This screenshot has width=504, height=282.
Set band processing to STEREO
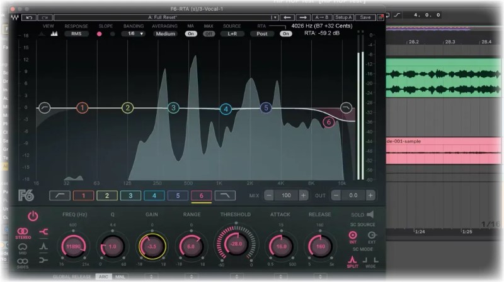23,234
